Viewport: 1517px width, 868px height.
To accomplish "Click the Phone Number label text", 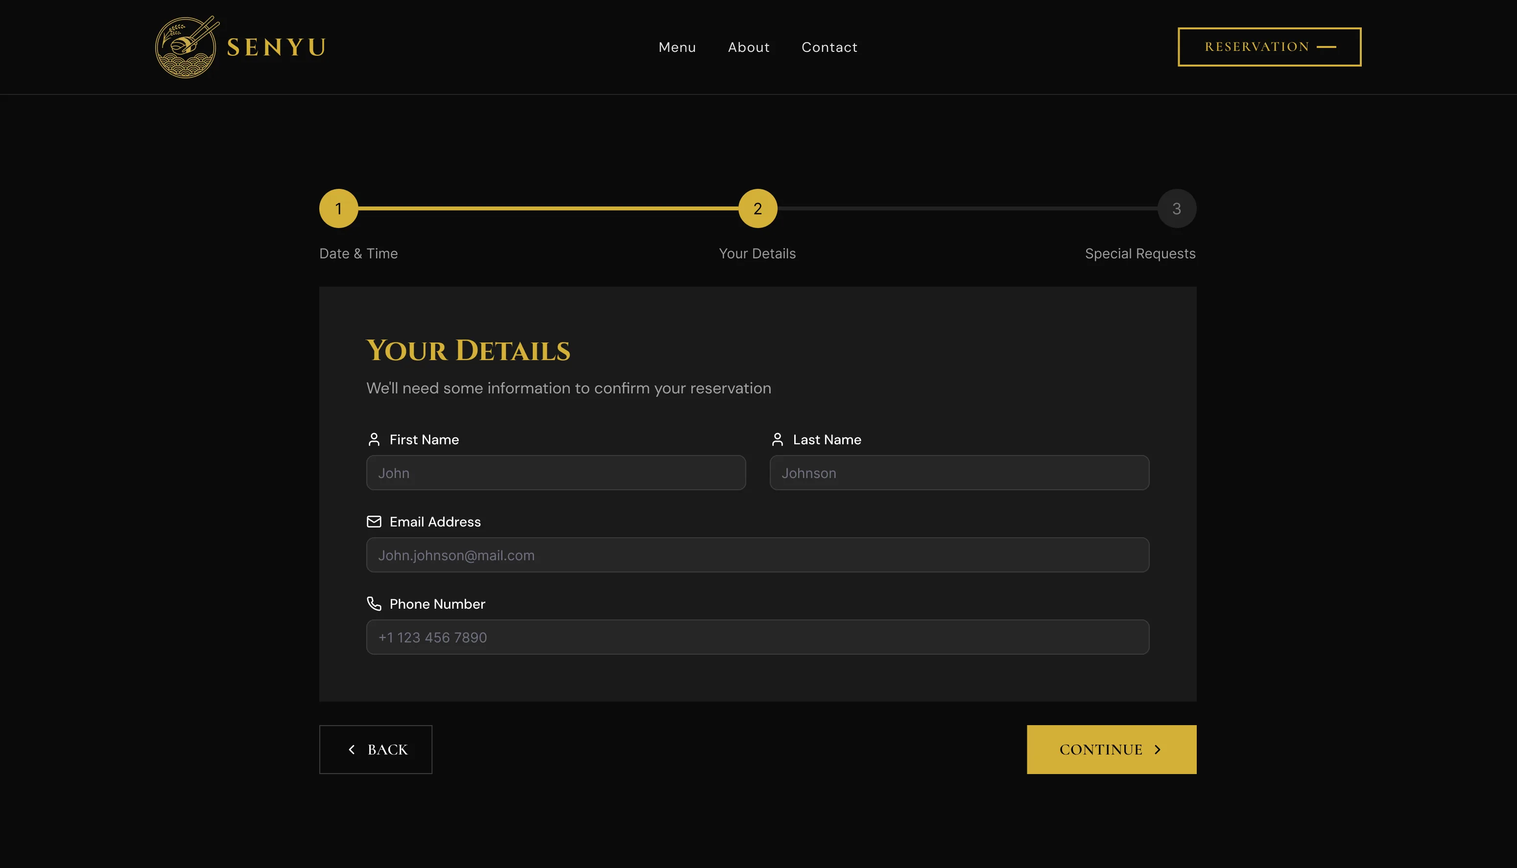I will (437, 604).
